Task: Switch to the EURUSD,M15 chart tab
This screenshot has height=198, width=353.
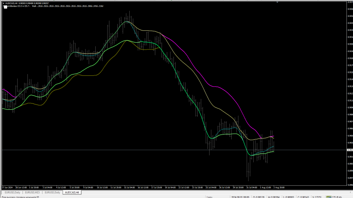Action: tap(32, 193)
